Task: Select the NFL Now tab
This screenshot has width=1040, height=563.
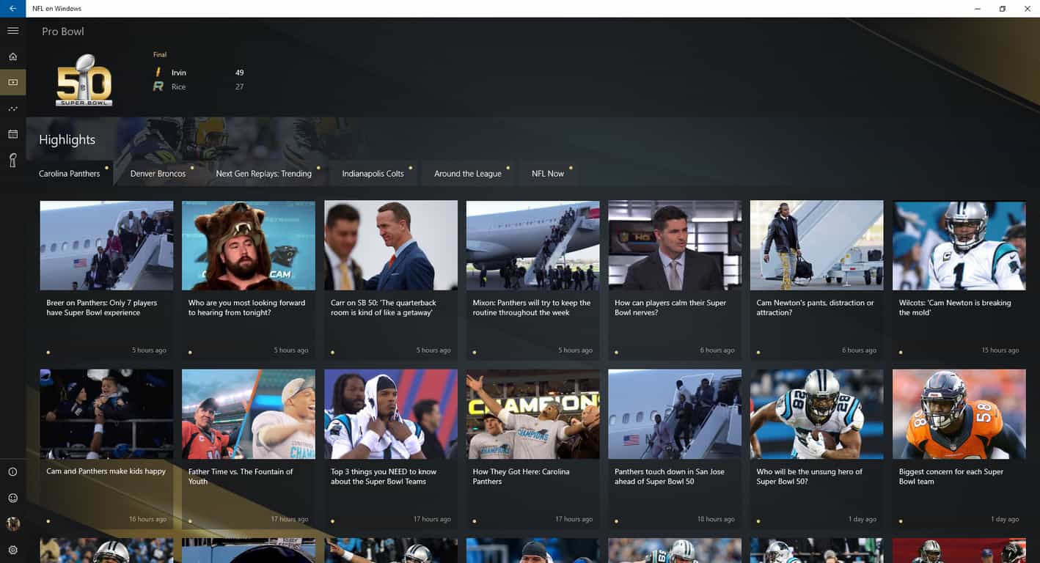Action: tap(548, 174)
